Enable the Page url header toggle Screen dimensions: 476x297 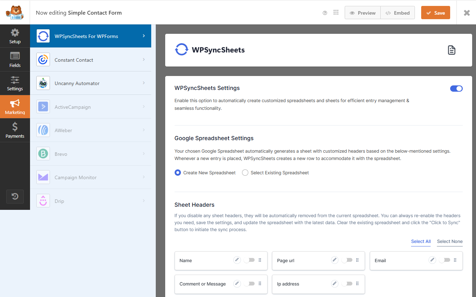tap(347, 260)
